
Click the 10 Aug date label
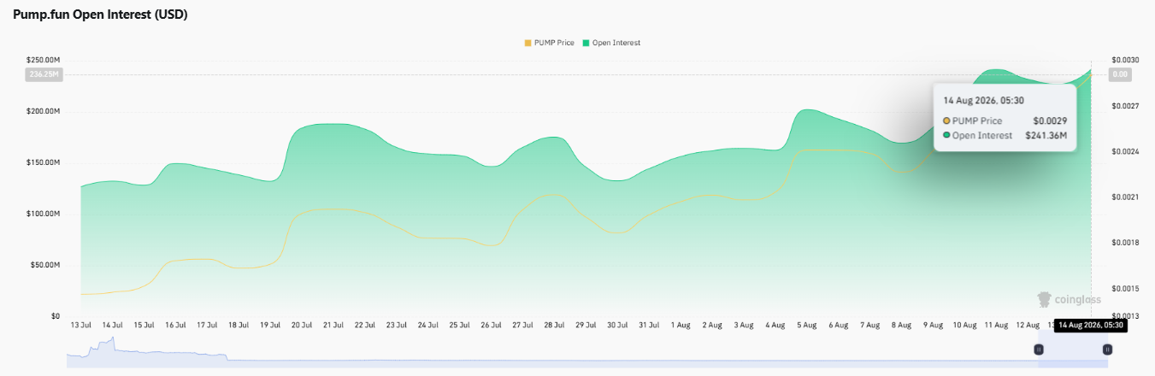(964, 326)
